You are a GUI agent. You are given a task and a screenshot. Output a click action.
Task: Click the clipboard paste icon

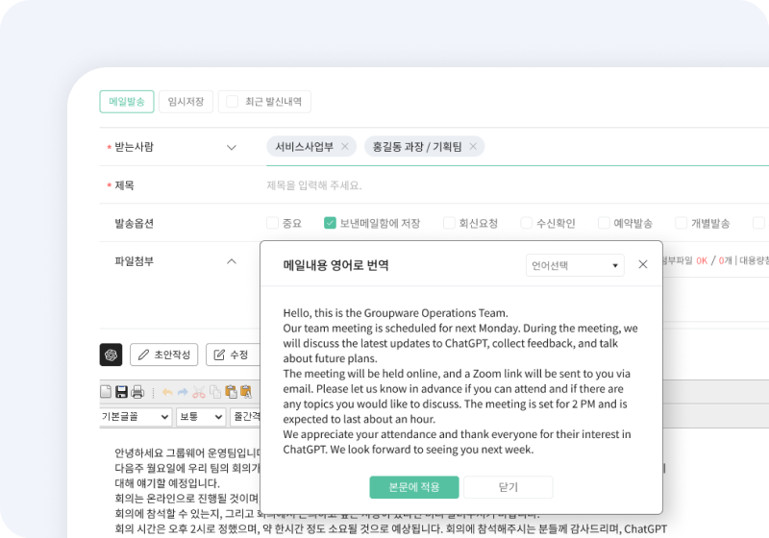231,392
